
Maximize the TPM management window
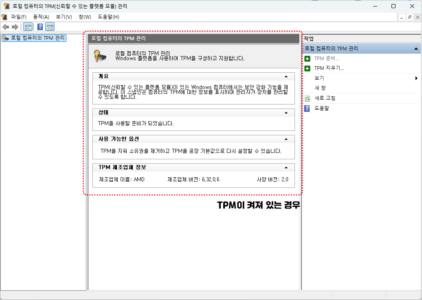point(393,6)
